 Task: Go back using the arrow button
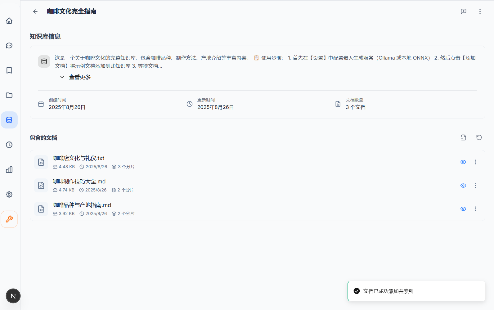(x=35, y=11)
